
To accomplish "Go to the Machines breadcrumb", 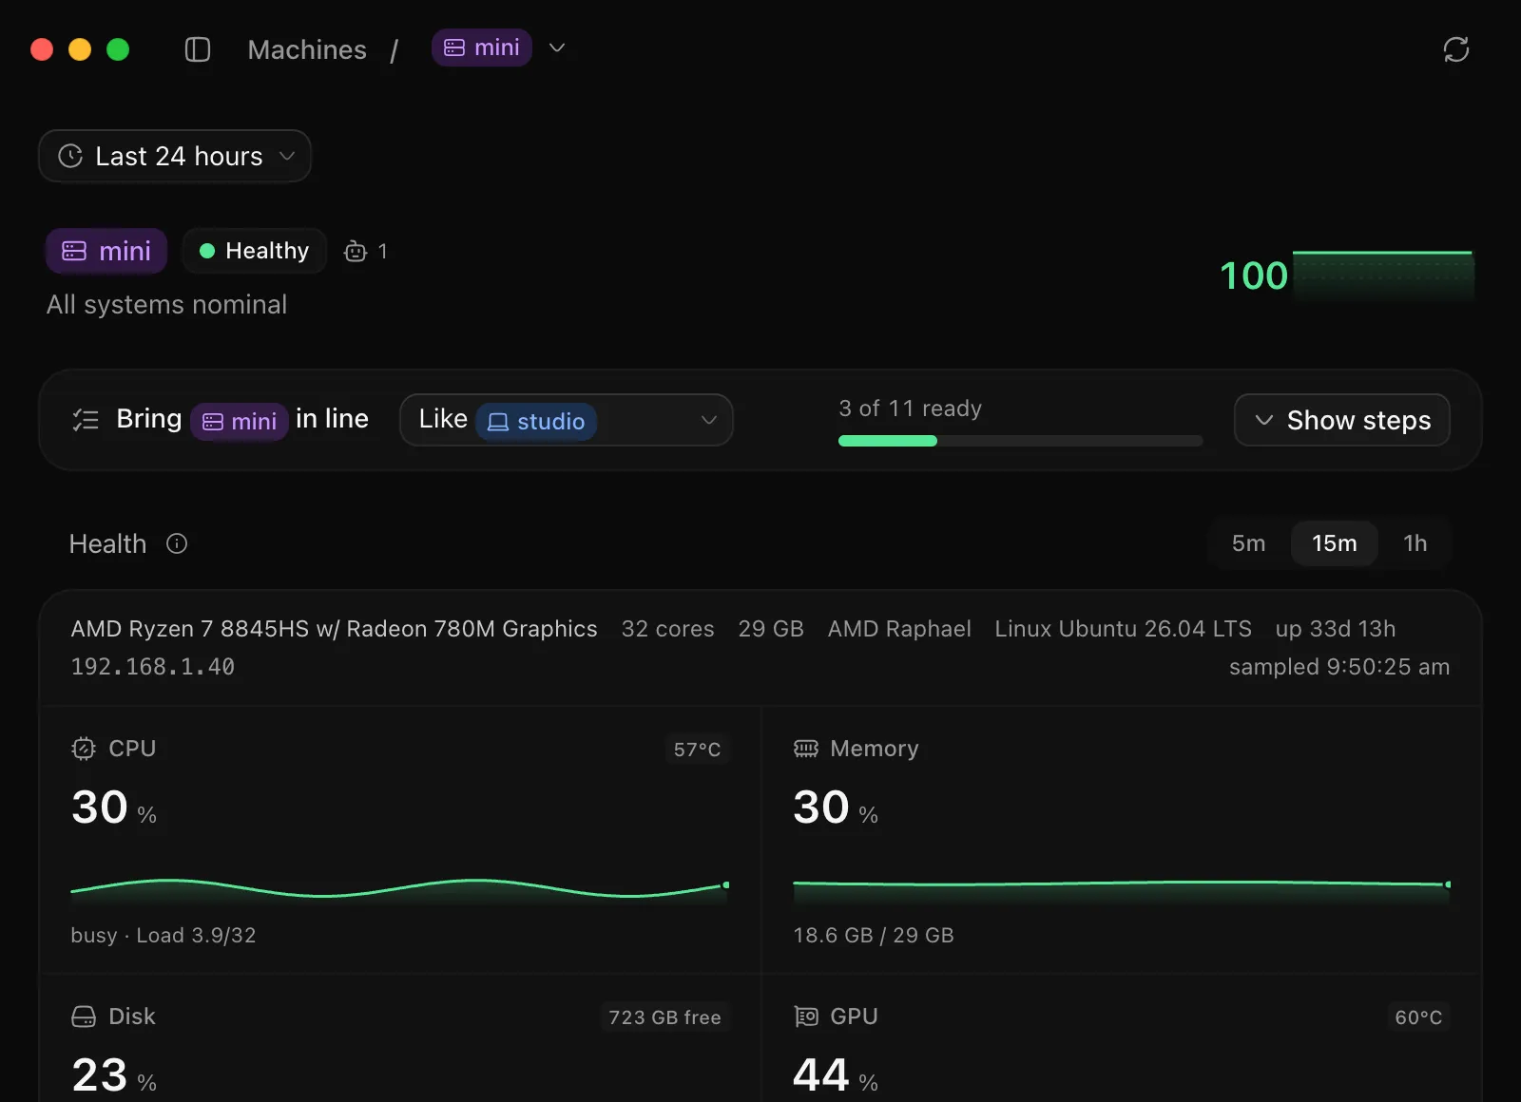I will pos(307,49).
